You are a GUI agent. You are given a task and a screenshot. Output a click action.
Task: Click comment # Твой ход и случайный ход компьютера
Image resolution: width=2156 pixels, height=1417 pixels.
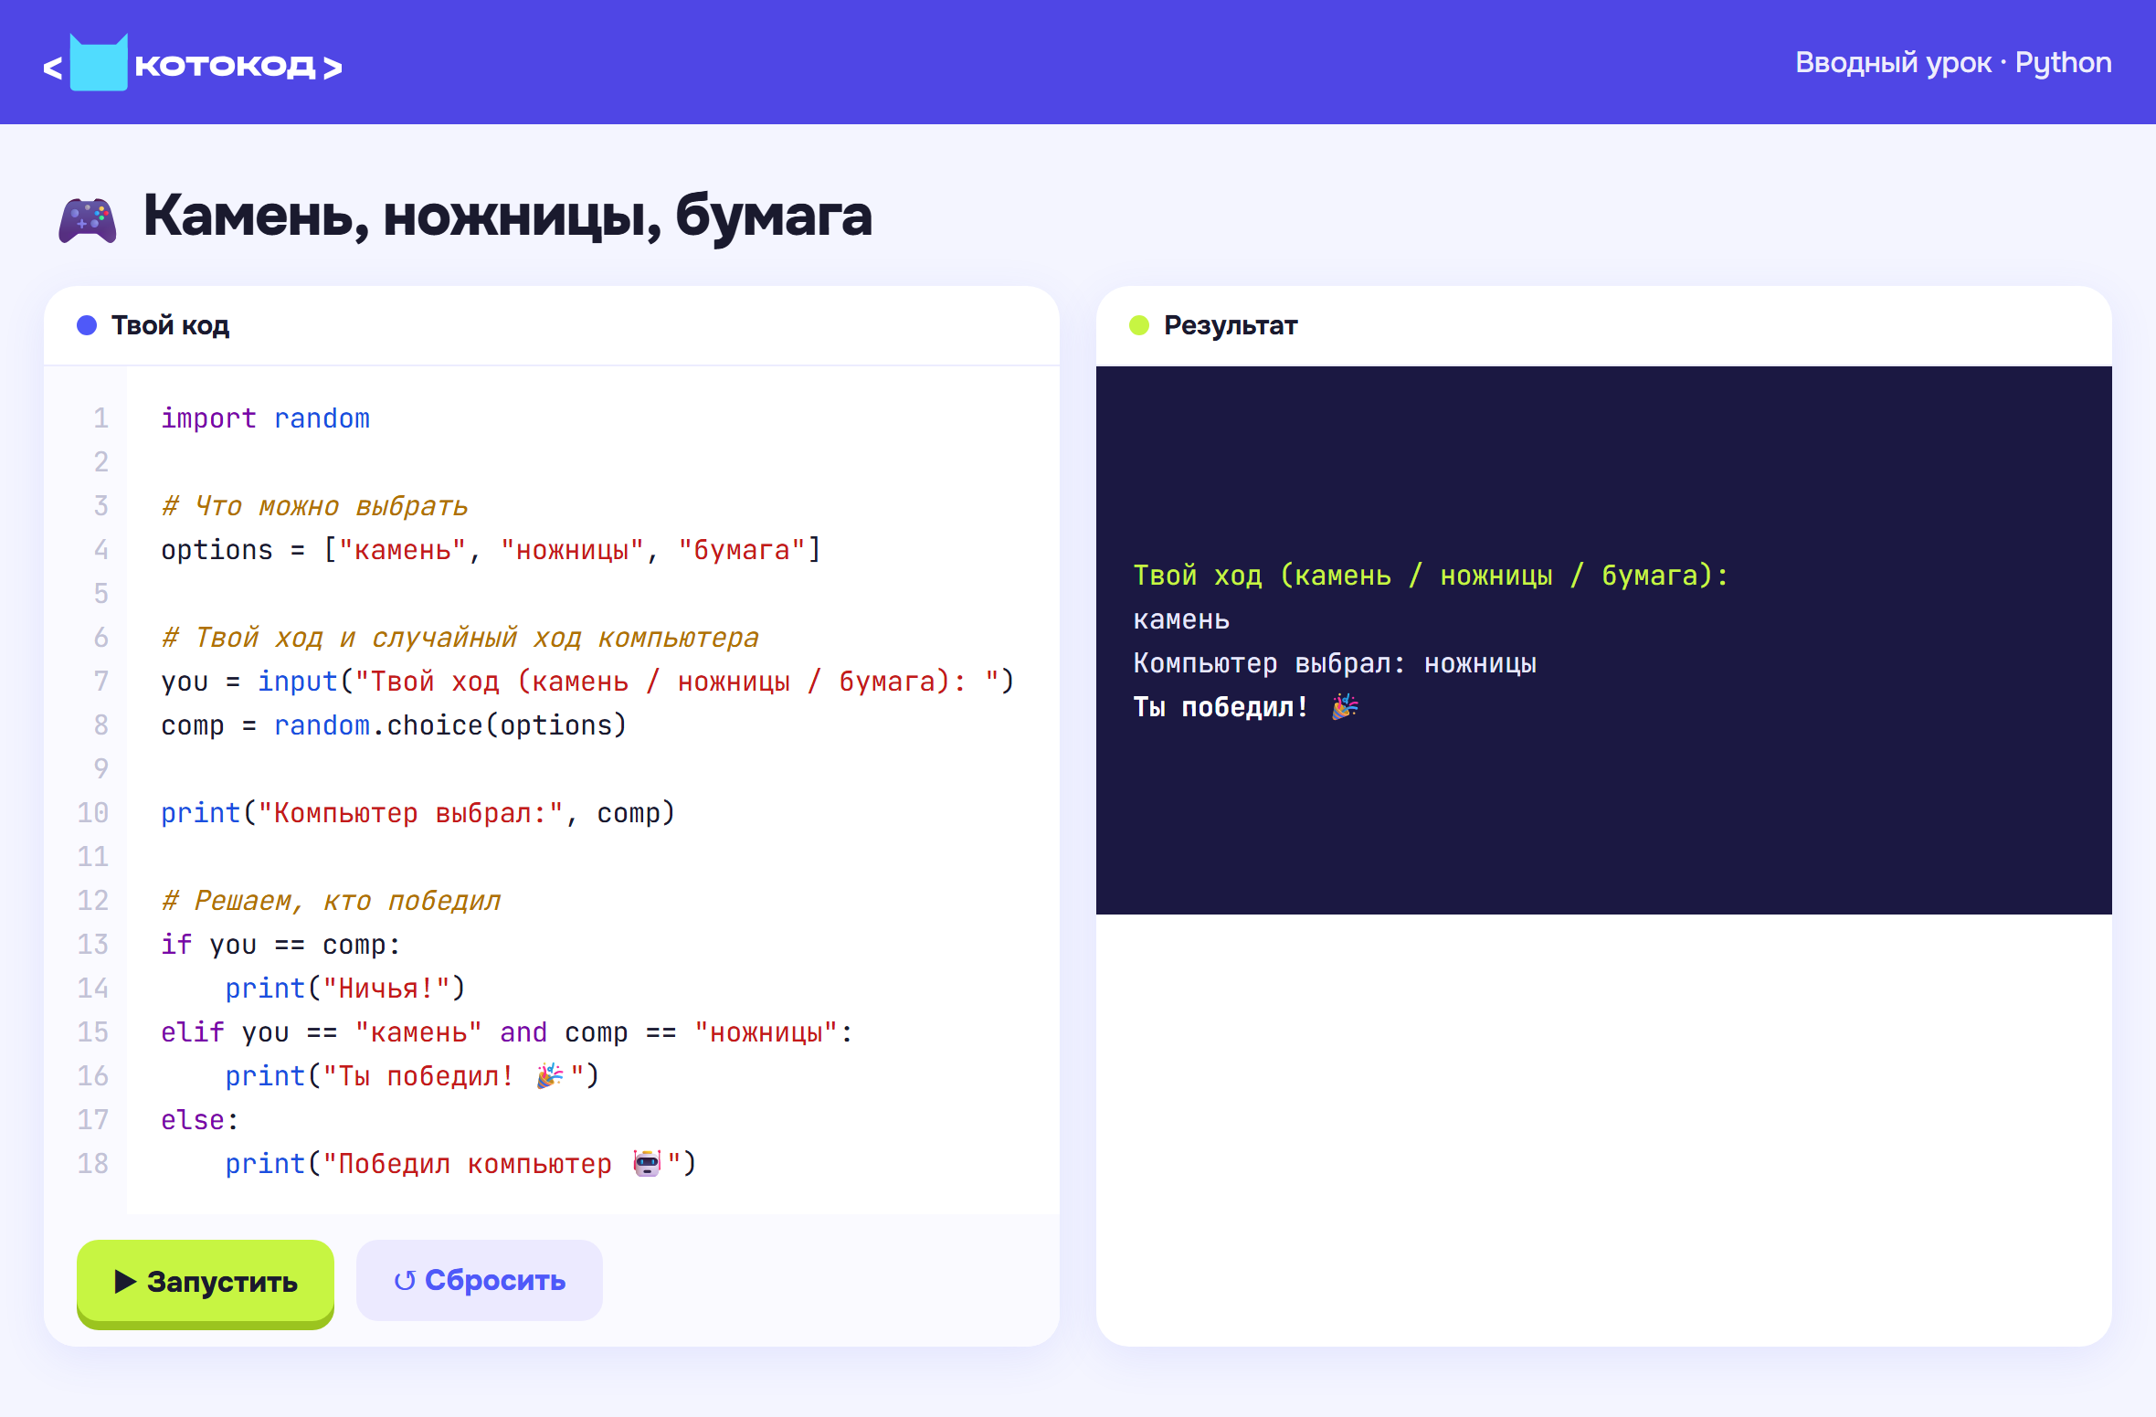(x=460, y=637)
